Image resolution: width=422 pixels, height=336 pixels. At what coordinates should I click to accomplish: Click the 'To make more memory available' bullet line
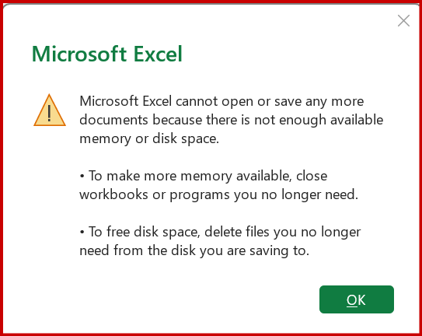tap(204, 176)
